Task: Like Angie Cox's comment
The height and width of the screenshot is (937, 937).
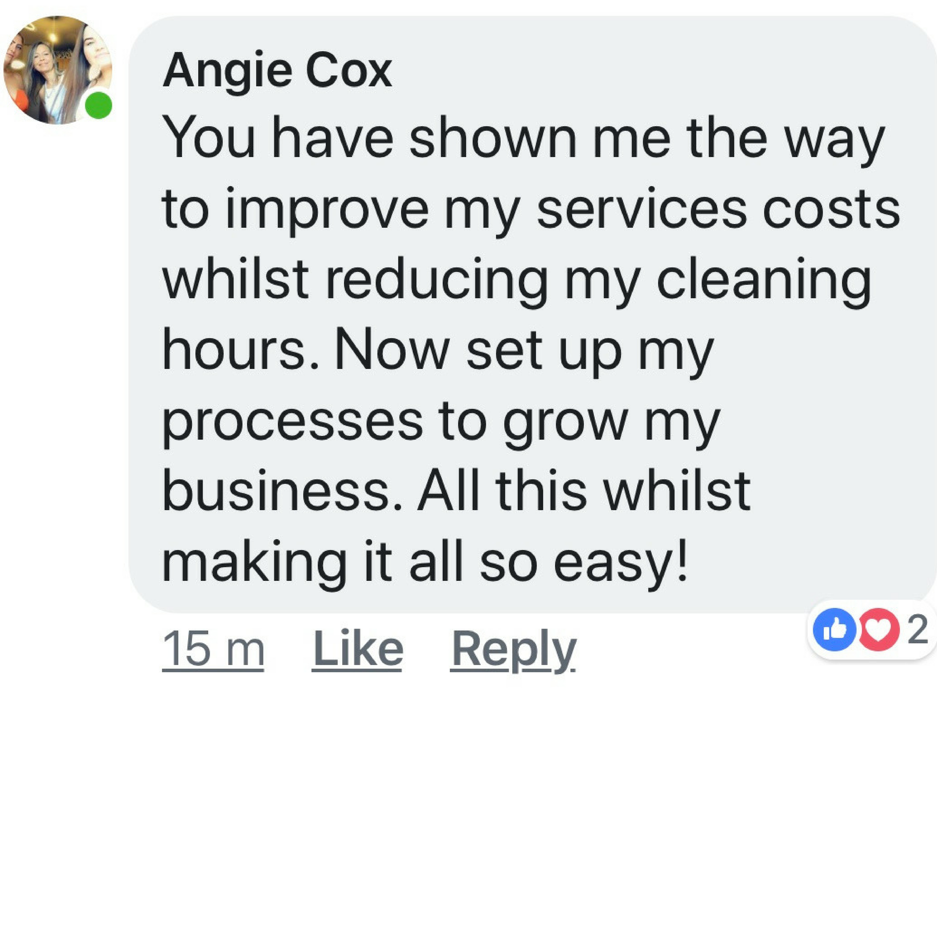Action: click(x=357, y=649)
